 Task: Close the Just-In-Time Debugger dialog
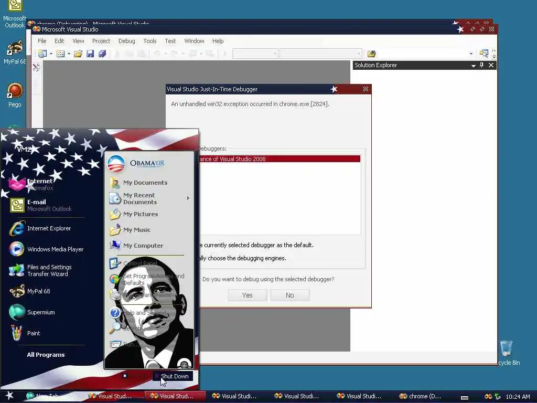click(x=366, y=89)
